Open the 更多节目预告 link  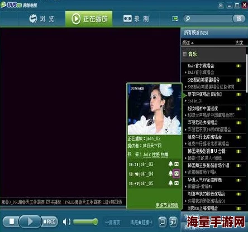pos(167,205)
